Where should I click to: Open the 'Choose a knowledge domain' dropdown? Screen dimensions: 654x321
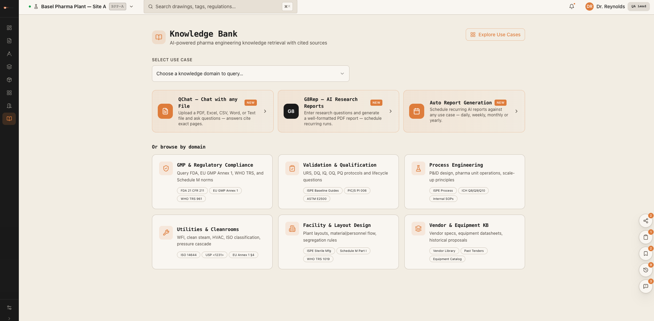[x=251, y=74]
